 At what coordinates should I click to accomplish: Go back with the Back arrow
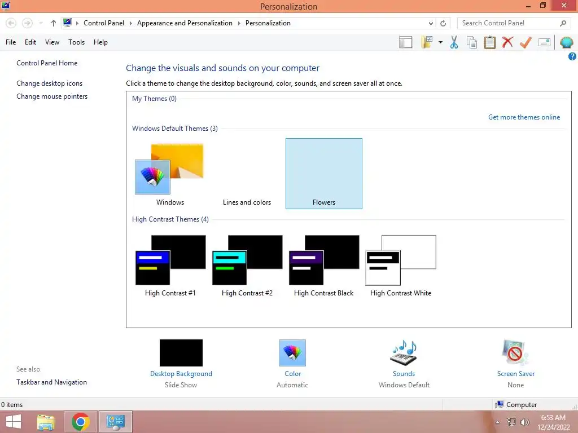coord(11,23)
